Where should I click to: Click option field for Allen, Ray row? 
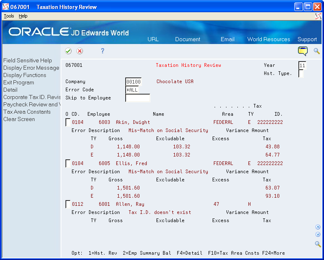click(68, 204)
